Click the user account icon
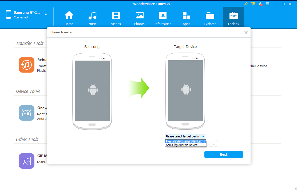This screenshot has width=297, height=190. [x=260, y=4]
